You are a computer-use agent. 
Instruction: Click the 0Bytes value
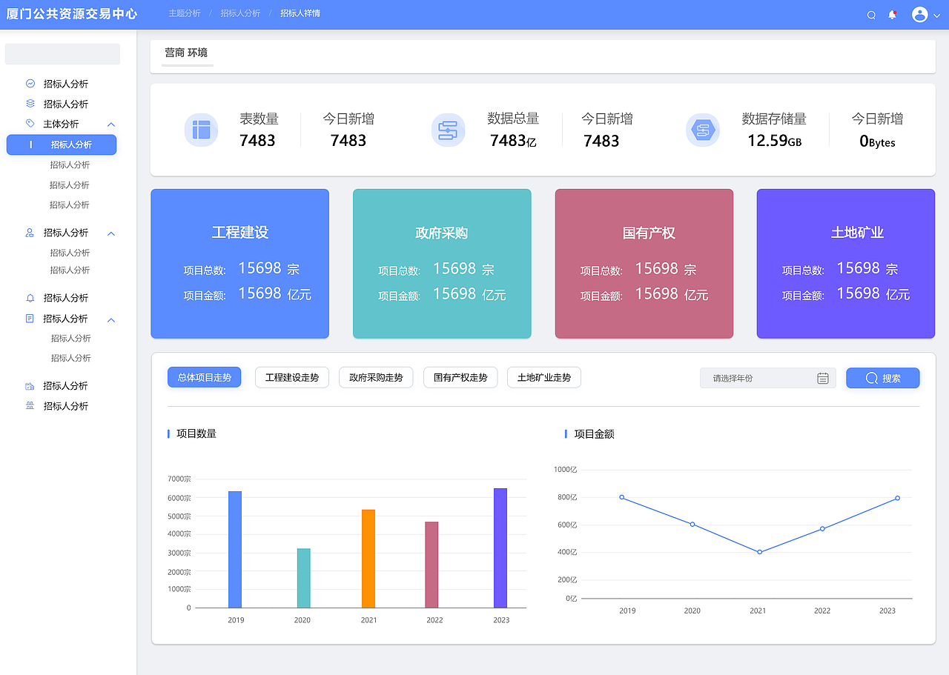877,141
